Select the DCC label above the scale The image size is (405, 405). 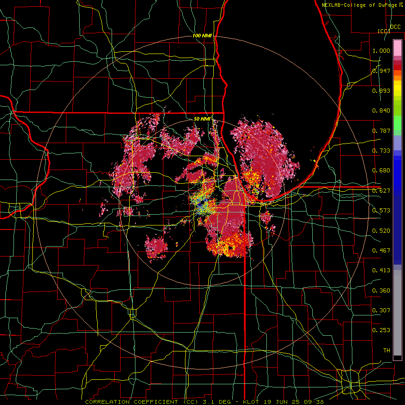click(395, 27)
